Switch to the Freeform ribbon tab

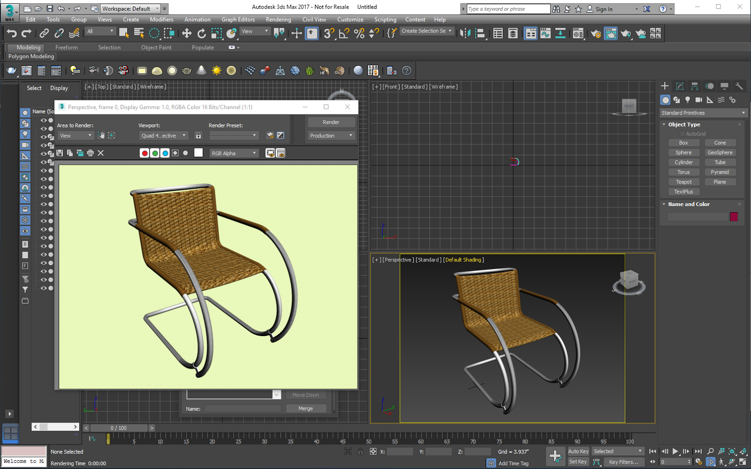pos(66,47)
